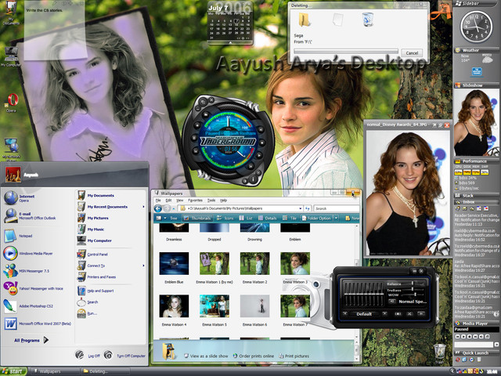Launch Opera from the Start menu Internet entry
The image size is (501, 376).
point(20,198)
